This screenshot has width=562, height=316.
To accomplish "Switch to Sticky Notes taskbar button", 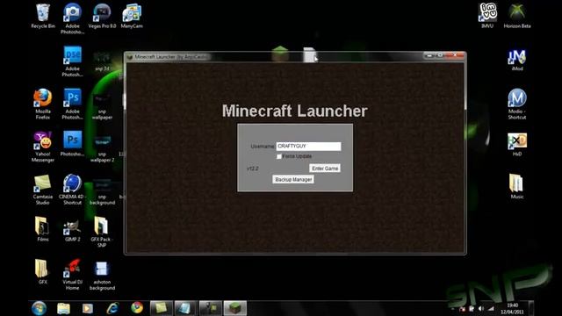I will (x=161, y=308).
